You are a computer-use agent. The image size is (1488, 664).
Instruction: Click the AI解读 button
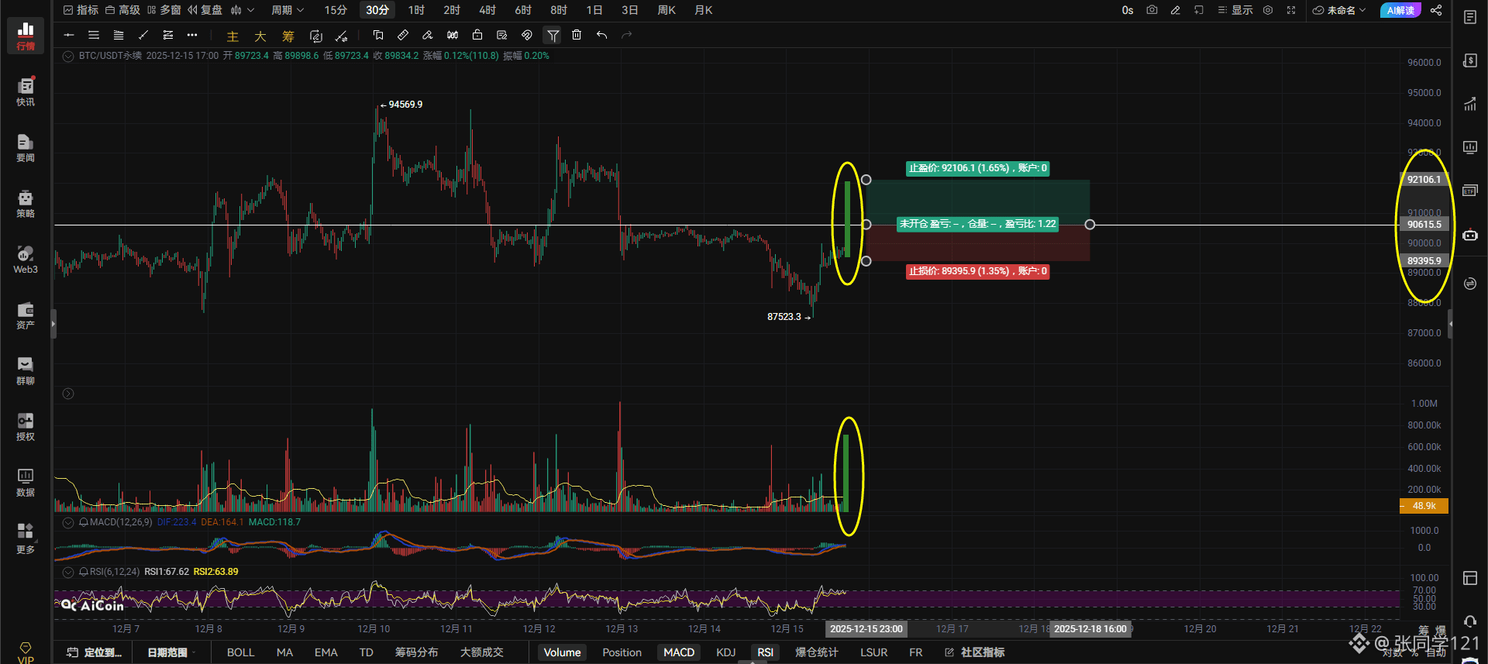(x=1400, y=10)
